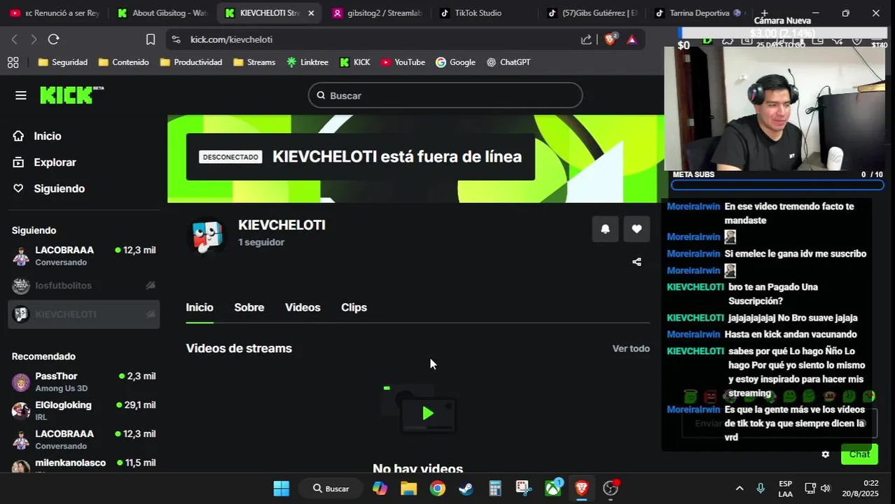Open KIEVCHELOTI channel avatar
The height and width of the screenshot is (504, 895).
tap(208, 236)
